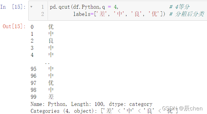Click the 'dtype: category' output text

(x=130, y=104)
